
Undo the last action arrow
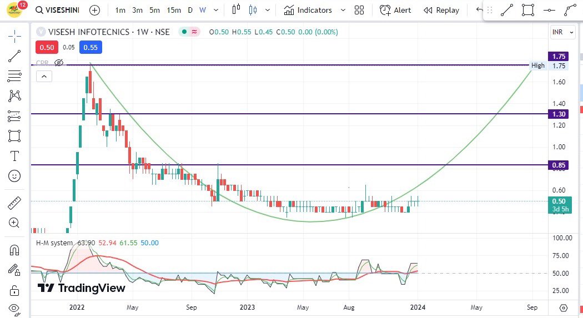(479, 9)
